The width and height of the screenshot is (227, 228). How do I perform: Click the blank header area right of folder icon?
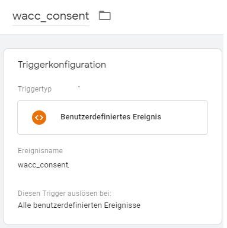[168, 16]
